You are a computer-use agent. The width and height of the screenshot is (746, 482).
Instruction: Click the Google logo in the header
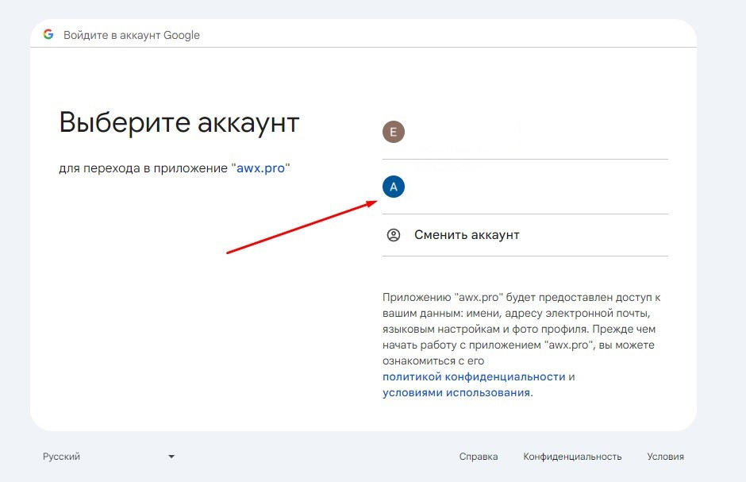(x=48, y=35)
